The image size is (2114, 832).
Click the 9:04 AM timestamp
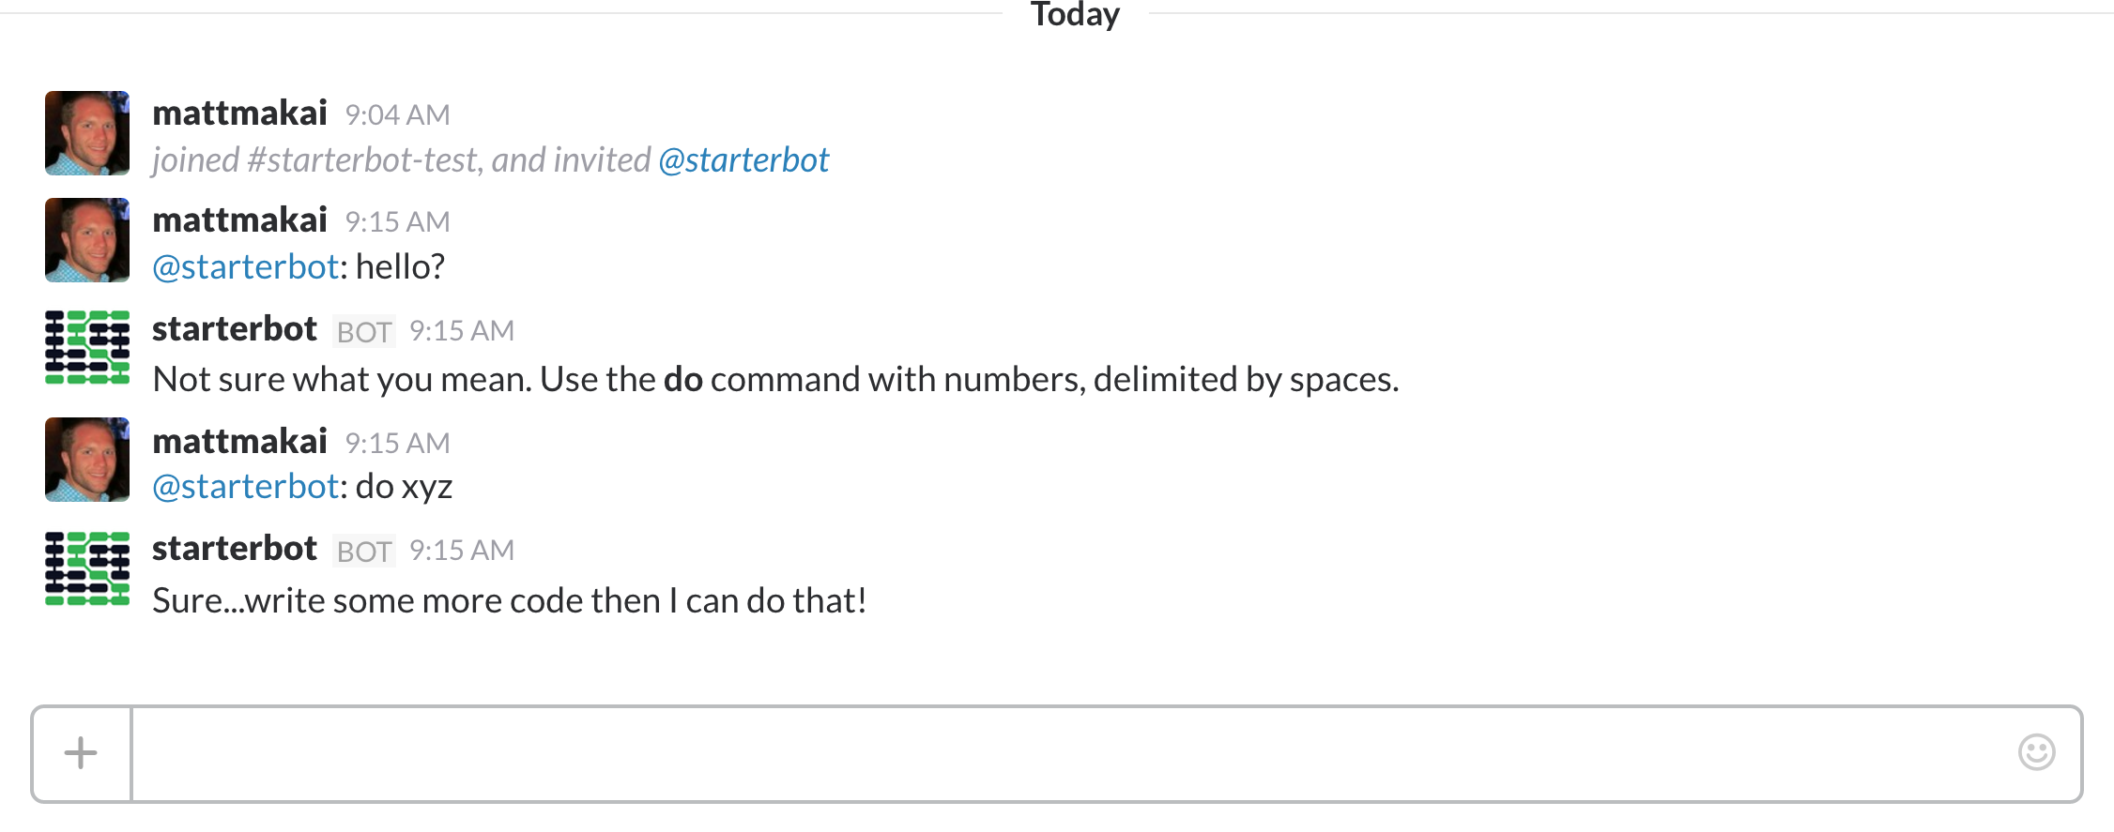coord(397,113)
